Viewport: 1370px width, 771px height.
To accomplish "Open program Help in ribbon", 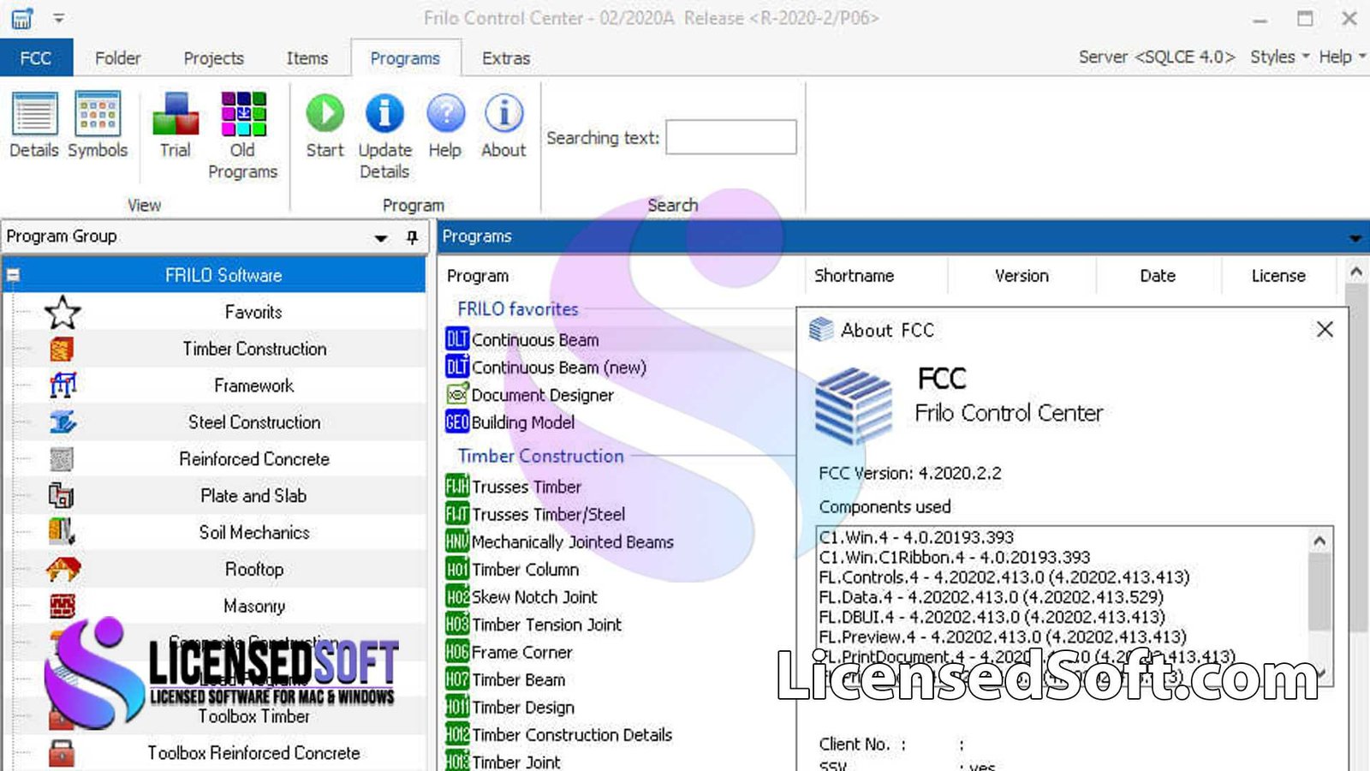I will [x=445, y=125].
